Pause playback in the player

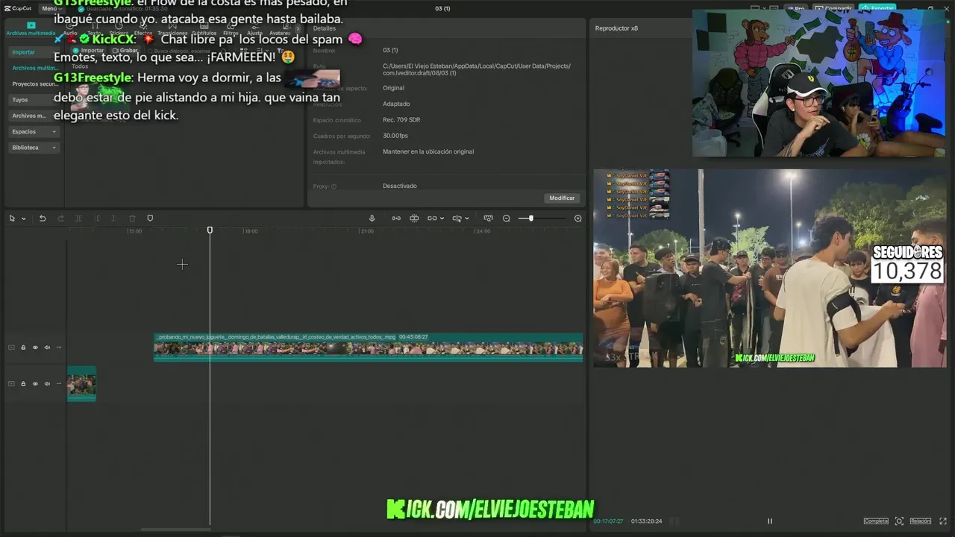(x=770, y=521)
